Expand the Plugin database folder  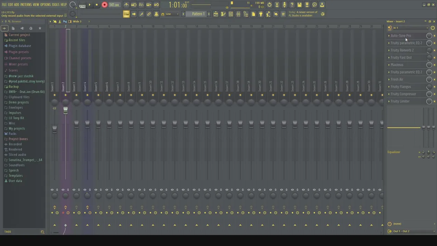tap(20, 46)
